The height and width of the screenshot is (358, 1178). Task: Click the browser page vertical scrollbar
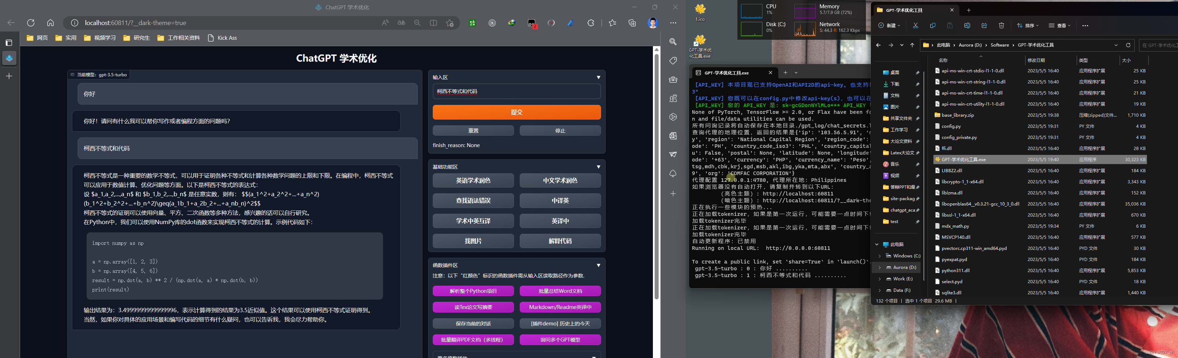click(x=656, y=176)
